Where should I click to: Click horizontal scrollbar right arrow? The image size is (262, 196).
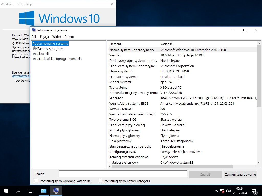click(255, 166)
